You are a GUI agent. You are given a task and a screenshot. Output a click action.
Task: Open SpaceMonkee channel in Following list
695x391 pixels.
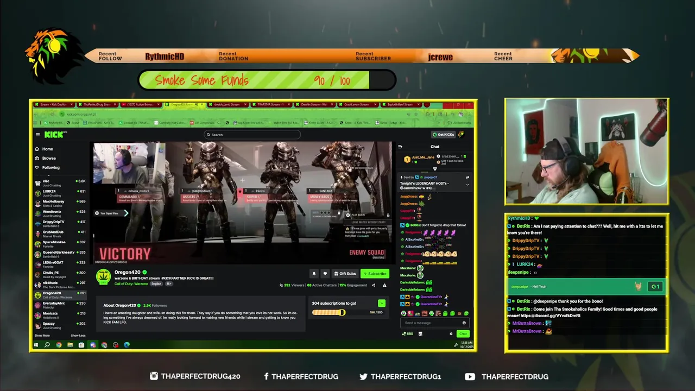point(60,243)
